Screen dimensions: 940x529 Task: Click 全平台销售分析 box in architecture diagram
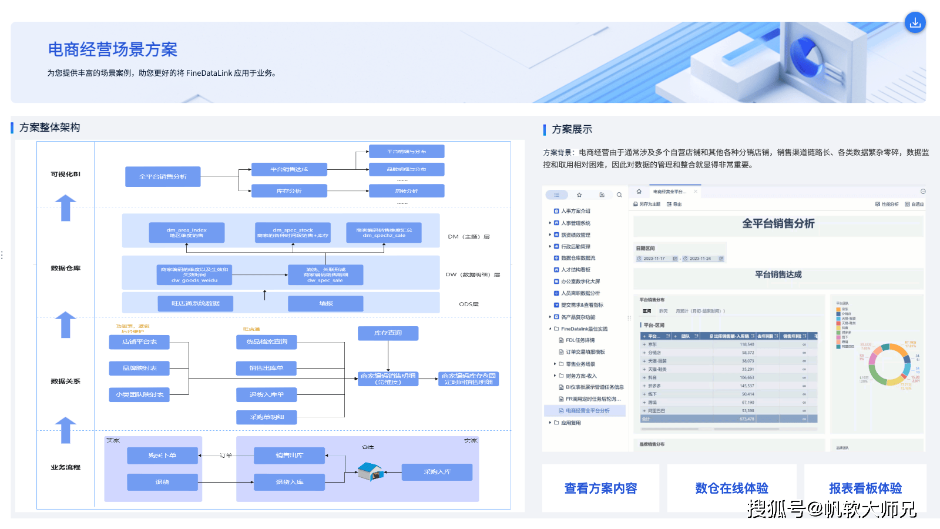pos(163,176)
